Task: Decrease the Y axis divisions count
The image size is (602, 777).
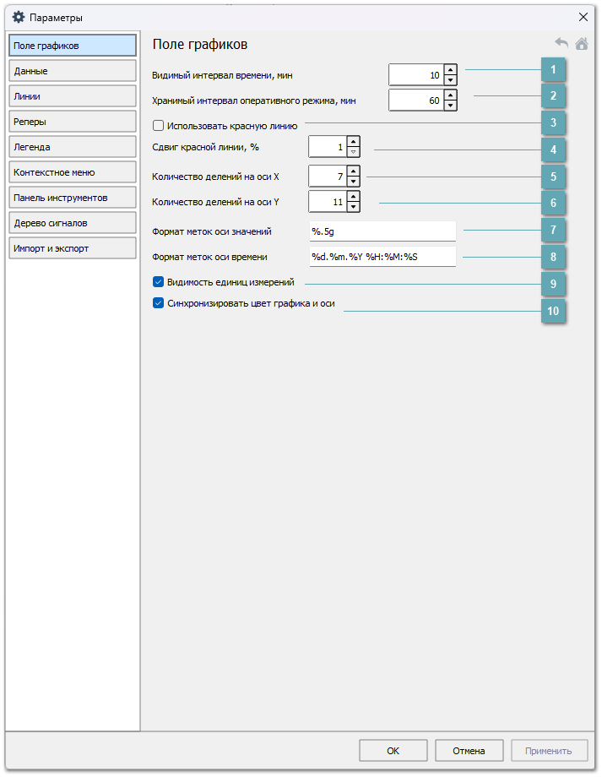Action: pos(353,206)
